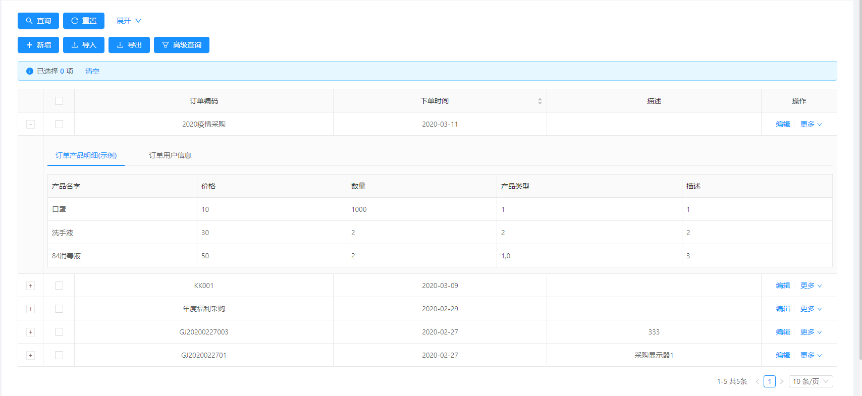Click the 口罩 product cell
This screenshot has width=862, height=396.
coord(122,209)
